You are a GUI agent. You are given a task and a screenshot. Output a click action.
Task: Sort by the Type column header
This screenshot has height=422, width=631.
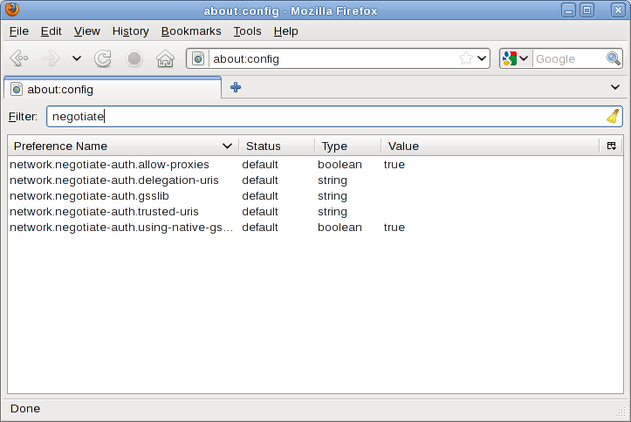[348, 146]
